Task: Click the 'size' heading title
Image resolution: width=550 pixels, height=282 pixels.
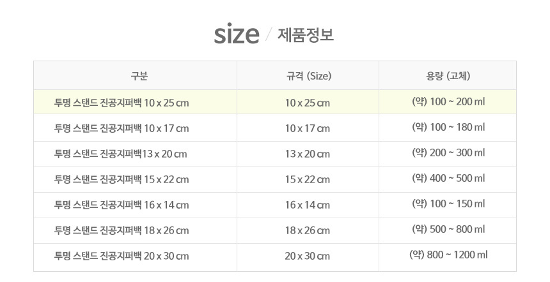Action: [236, 34]
